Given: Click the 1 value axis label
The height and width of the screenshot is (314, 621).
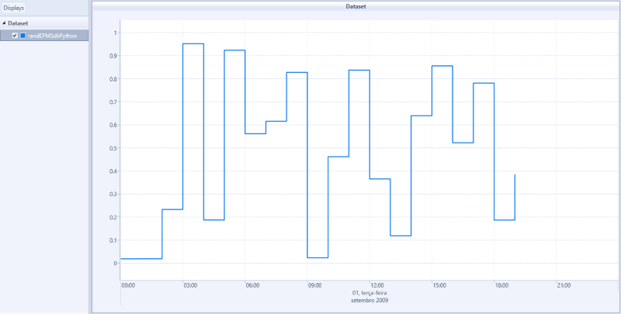Looking at the screenshot, I should pyautogui.click(x=115, y=33).
